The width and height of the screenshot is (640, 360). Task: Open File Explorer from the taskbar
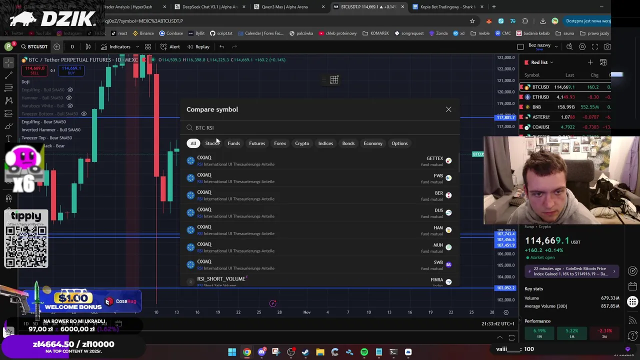pos(320,352)
